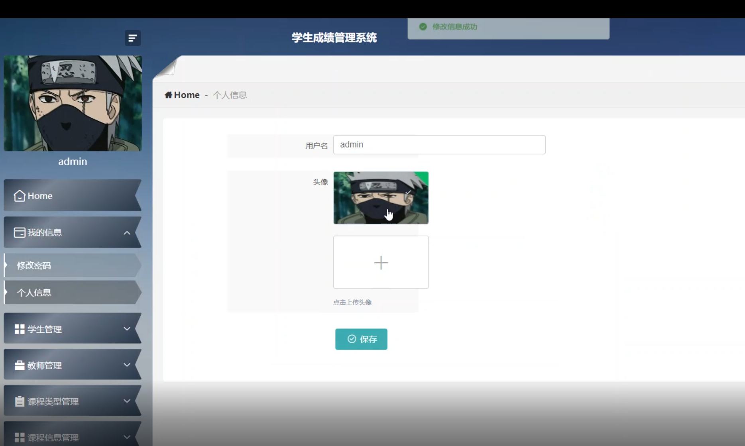Viewport: 745px width, 446px height.
Task: Open the 教师管理 menu
Action: 73,365
